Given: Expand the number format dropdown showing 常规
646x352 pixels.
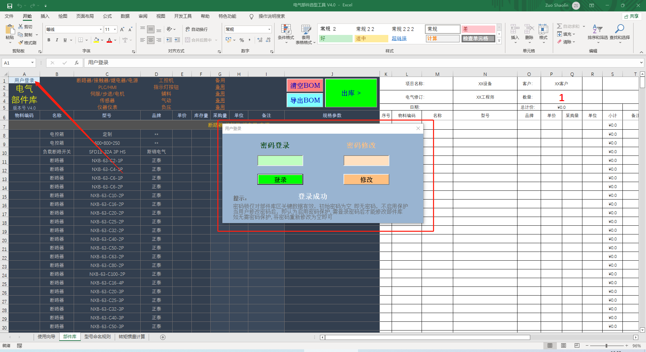Looking at the screenshot, I should click(x=269, y=30).
